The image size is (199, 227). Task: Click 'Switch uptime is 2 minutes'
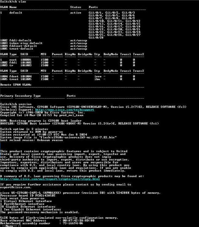click(24, 129)
